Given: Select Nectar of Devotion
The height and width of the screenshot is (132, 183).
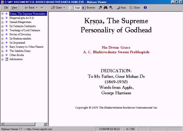Looking at the screenshot, I should point(20,34).
